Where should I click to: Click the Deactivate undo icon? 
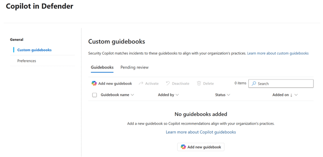[x=168, y=83]
